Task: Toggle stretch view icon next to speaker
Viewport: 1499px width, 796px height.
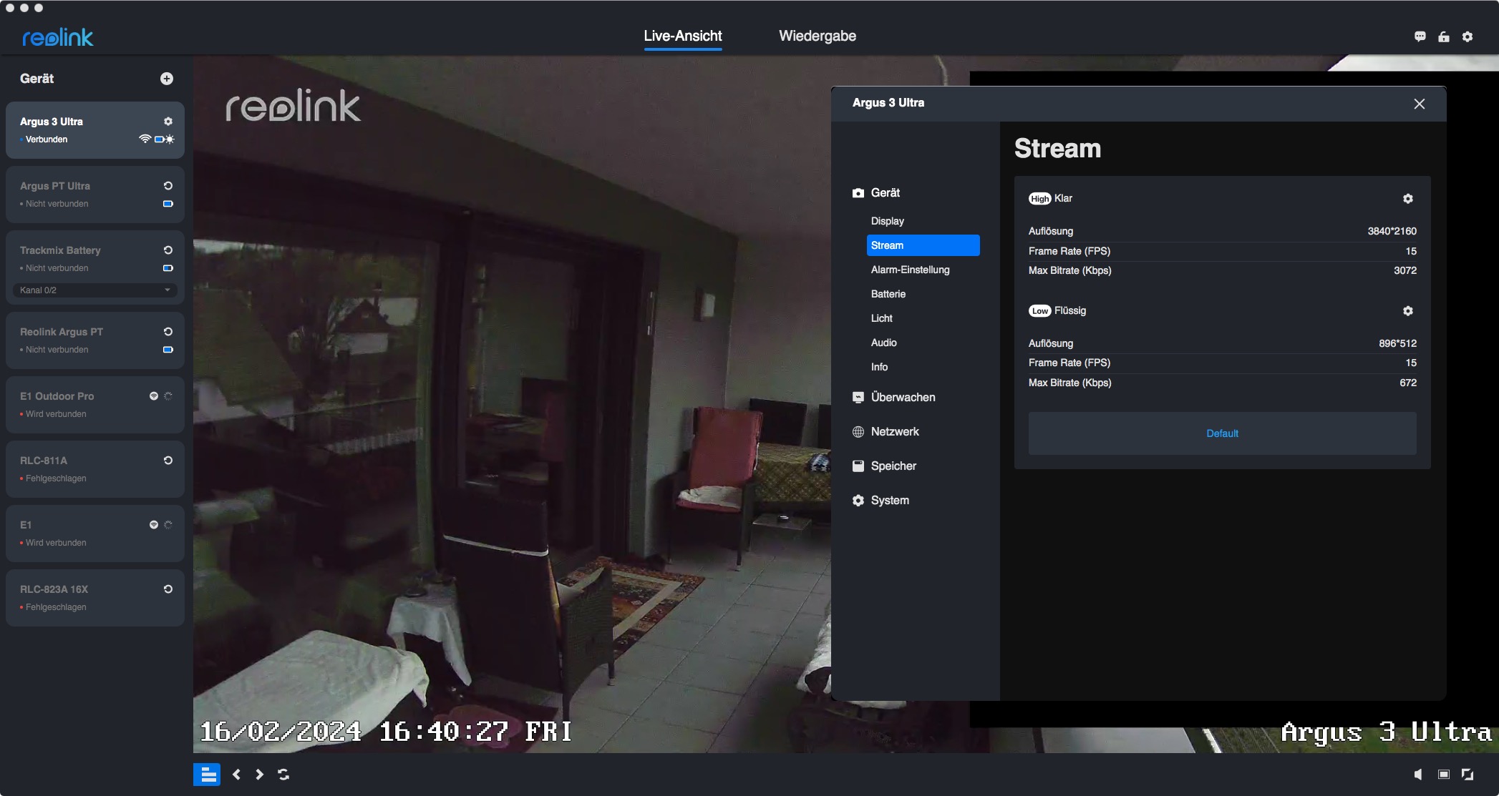Action: coord(1443,775)
